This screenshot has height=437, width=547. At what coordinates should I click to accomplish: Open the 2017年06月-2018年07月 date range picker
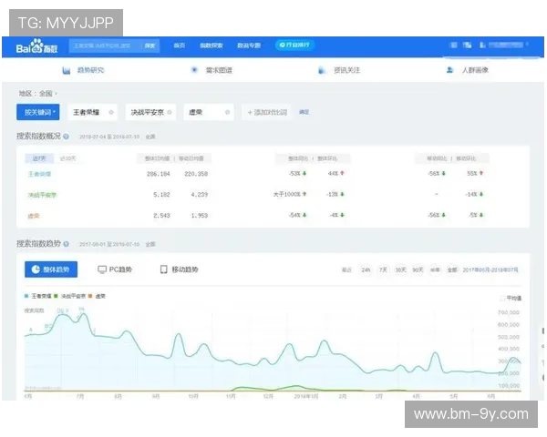(x=490, y=270)
